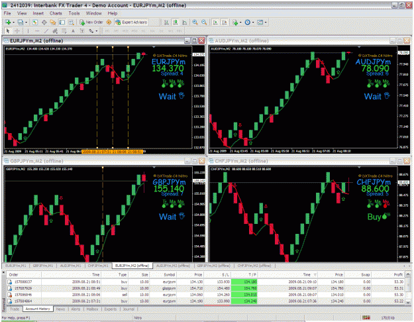This screenshot has width=414, height=322.
Task: Select the M1 timeframe button
Action: (x=107, y=31)
